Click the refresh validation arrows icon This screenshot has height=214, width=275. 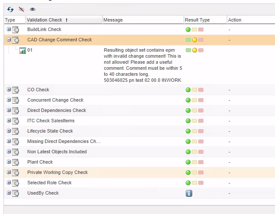click(10, 9)
